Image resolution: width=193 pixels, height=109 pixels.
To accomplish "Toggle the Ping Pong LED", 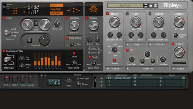I will (67, 38).
